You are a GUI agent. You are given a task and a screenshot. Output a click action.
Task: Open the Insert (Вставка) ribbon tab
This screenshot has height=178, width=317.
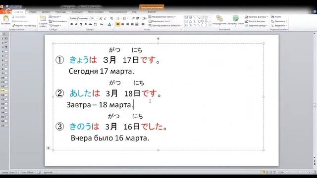pyautogui.click(x=32, y=12)
